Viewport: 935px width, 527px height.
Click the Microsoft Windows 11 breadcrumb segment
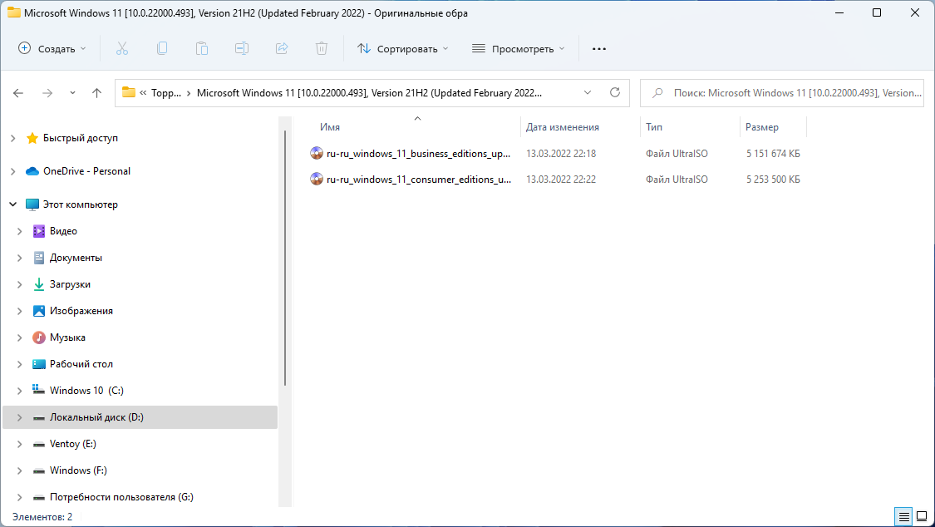point(369,93)
